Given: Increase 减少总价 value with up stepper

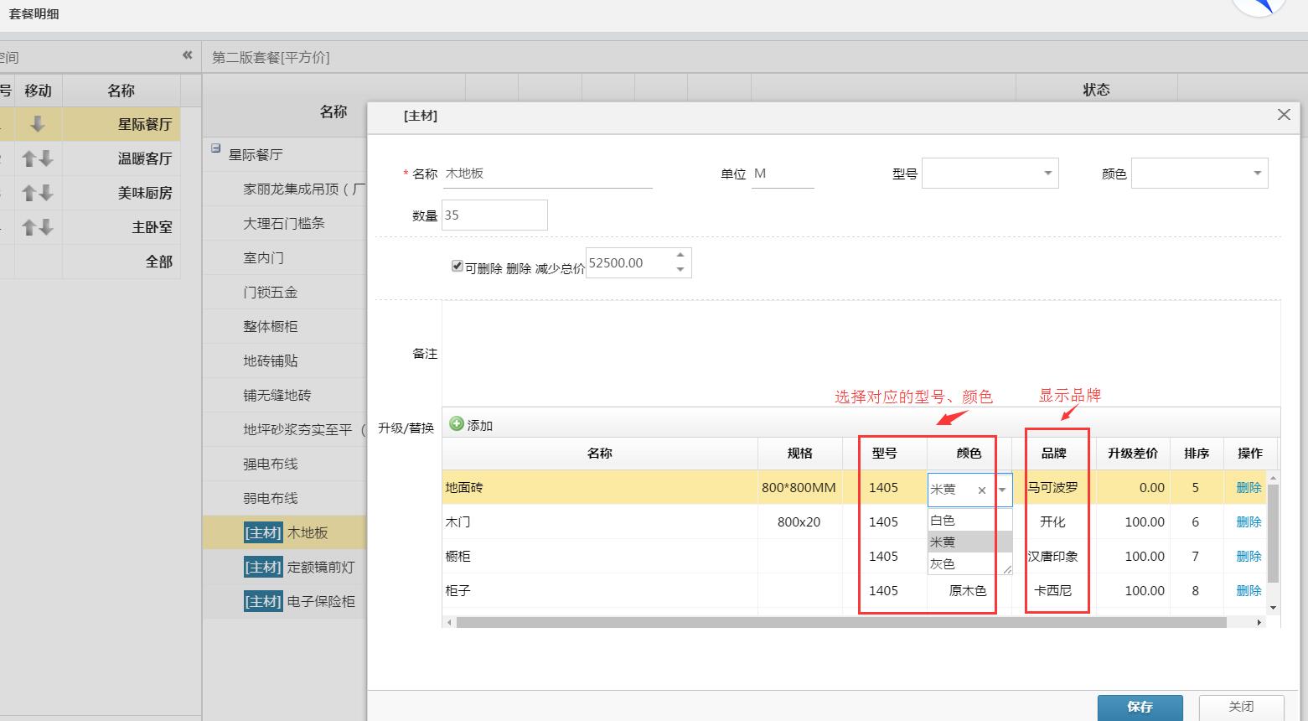Looking at the screenshot, I should 680,256.
